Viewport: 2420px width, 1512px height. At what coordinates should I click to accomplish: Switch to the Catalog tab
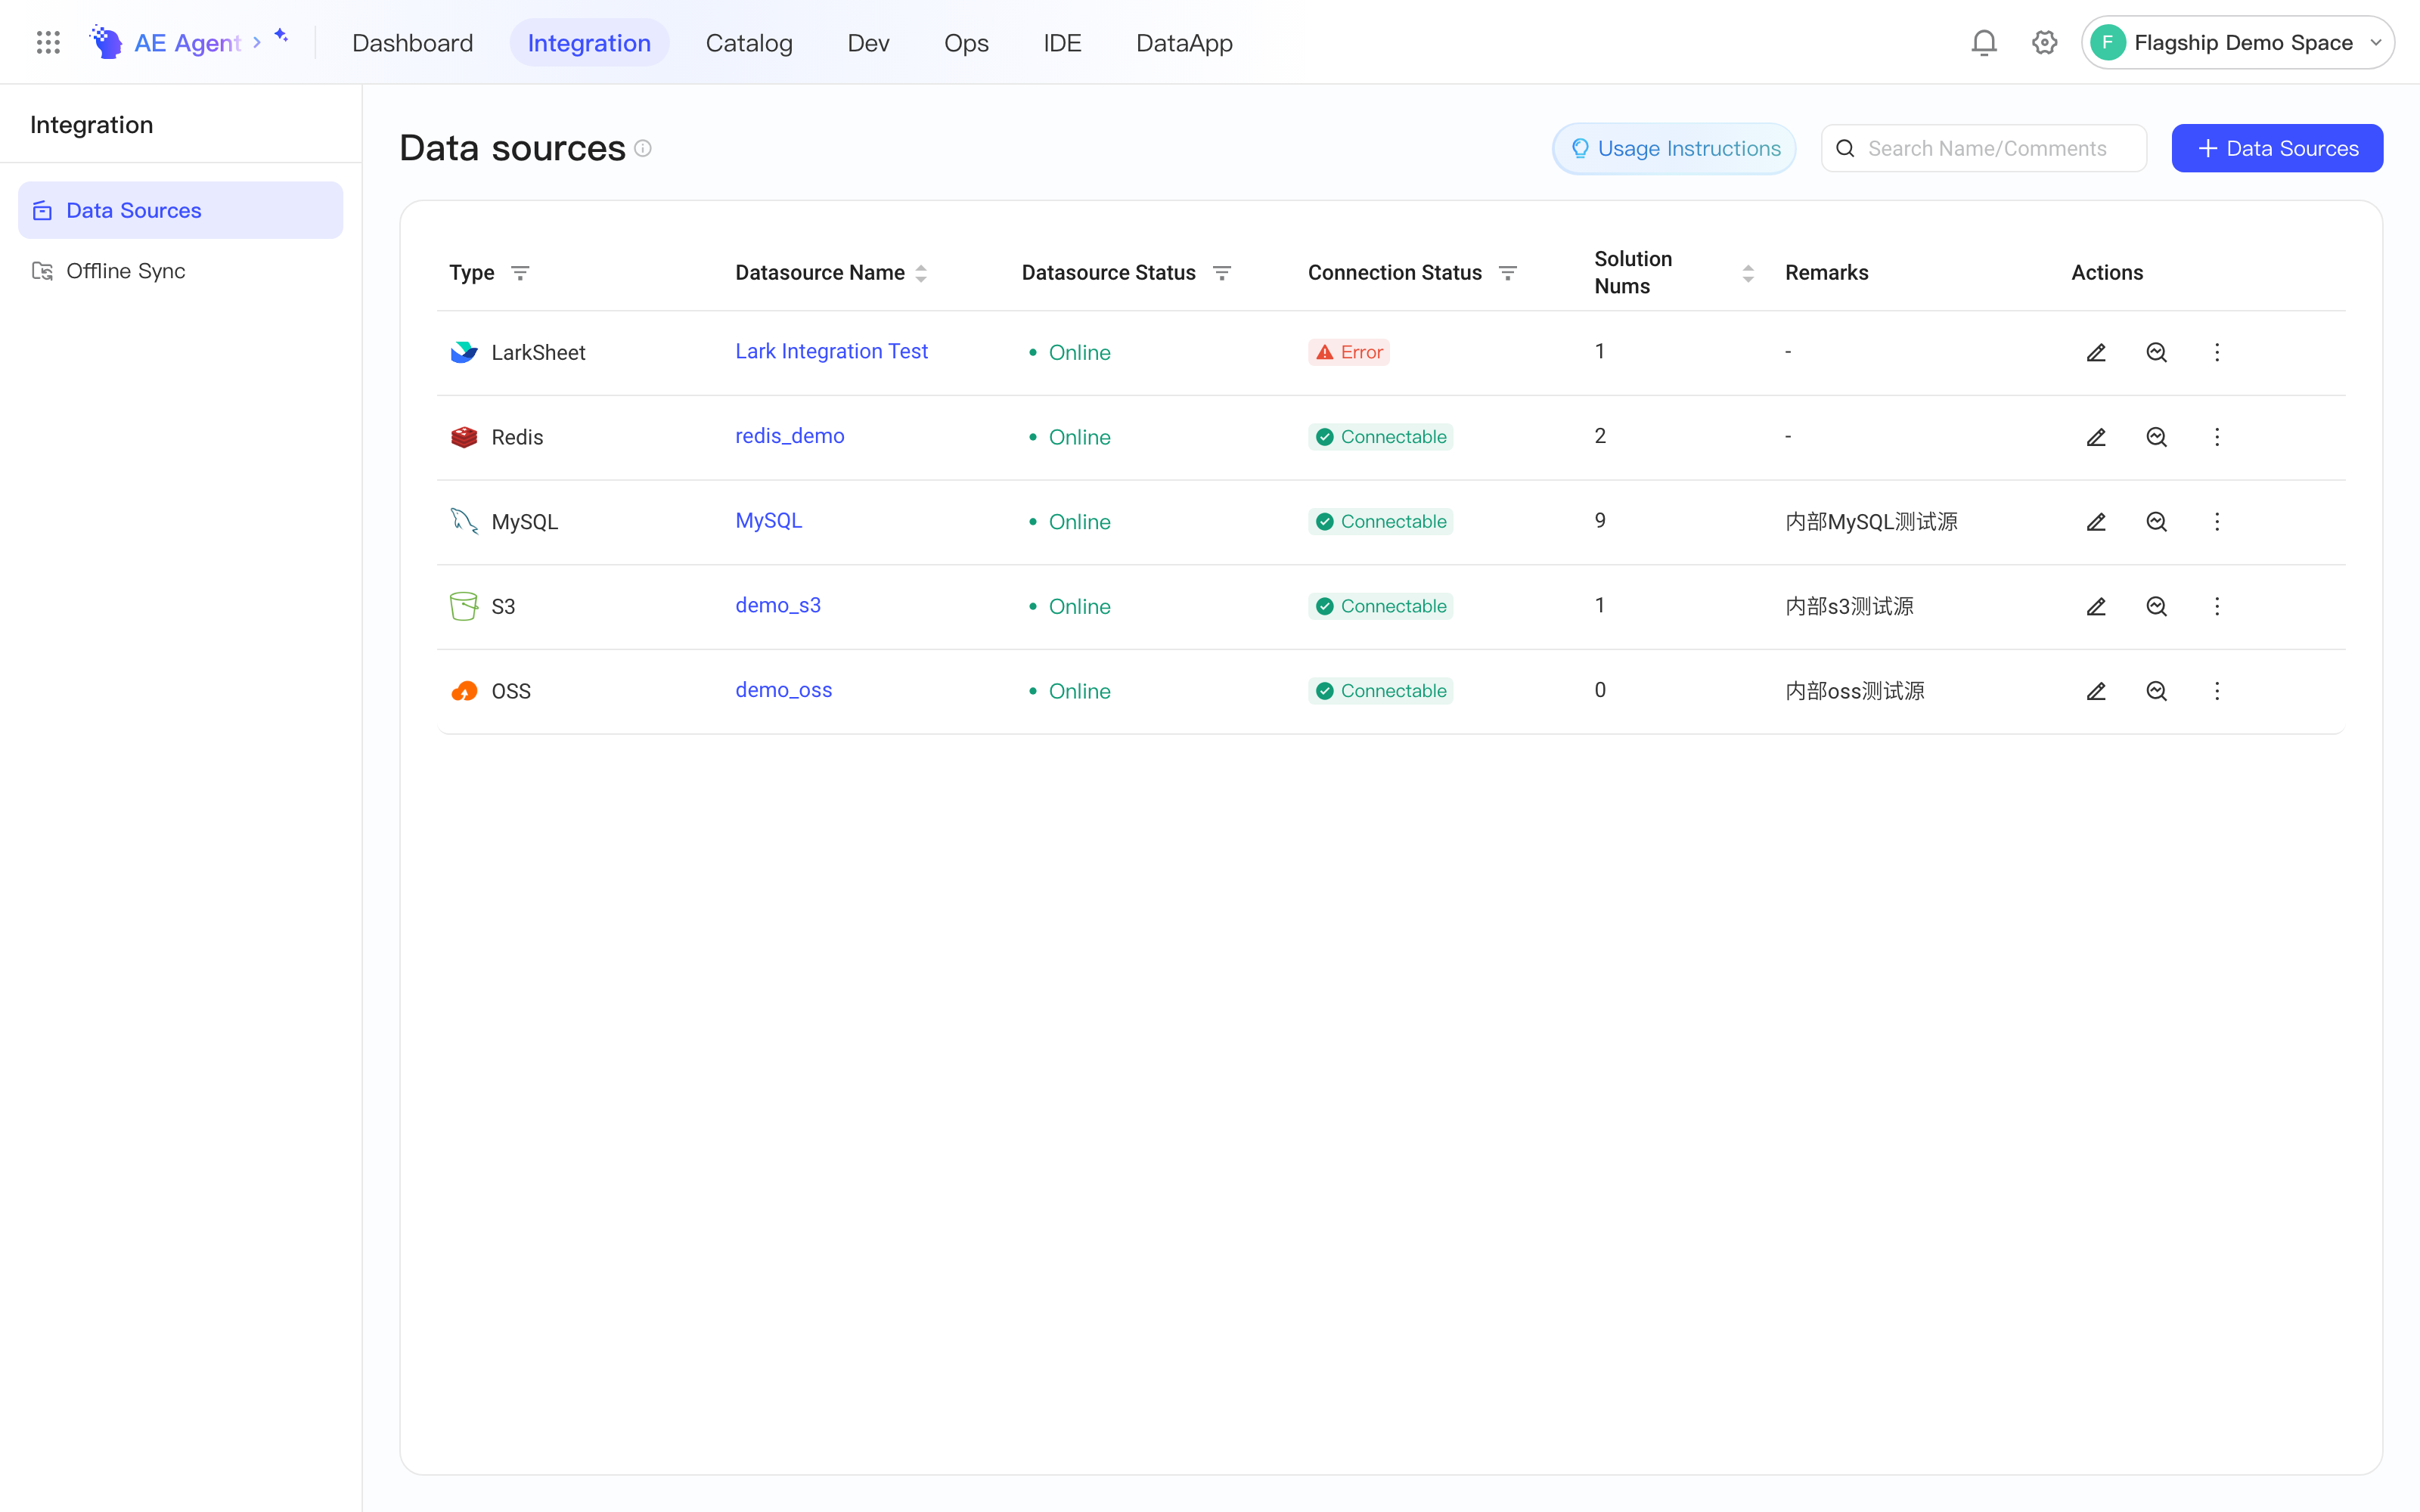coord(749,42)
